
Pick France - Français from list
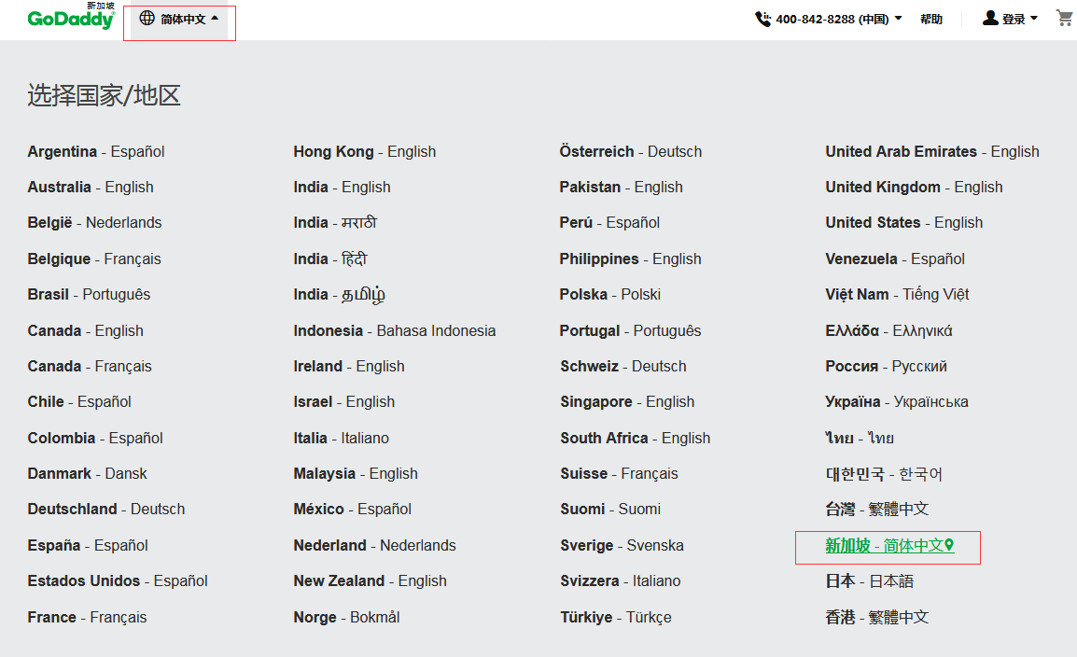click(x=87, y=617)
